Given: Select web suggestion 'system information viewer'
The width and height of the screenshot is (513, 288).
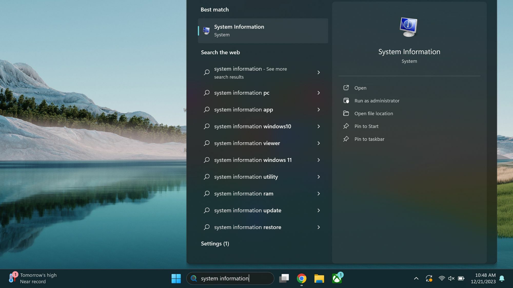Looking at the screenshot, I should point(263,143).
